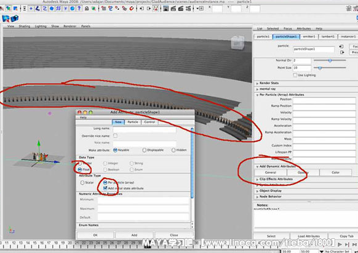Select the Float data type radio button
This screenshot has width=358, height=253.
(80, 169)
